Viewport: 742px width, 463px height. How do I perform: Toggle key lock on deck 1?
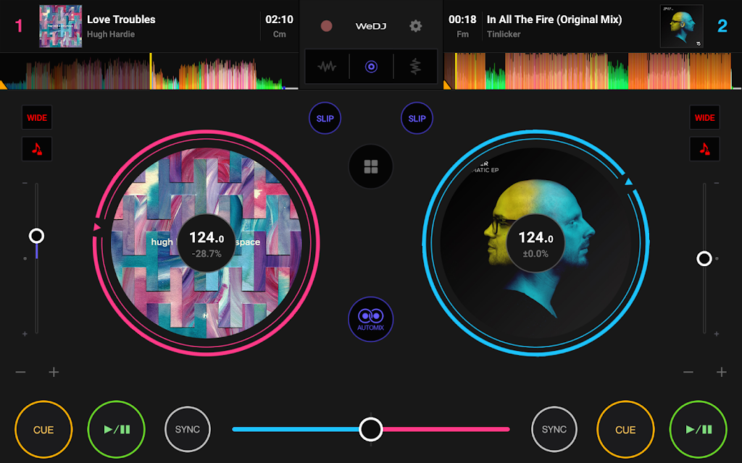pos(36,149)
